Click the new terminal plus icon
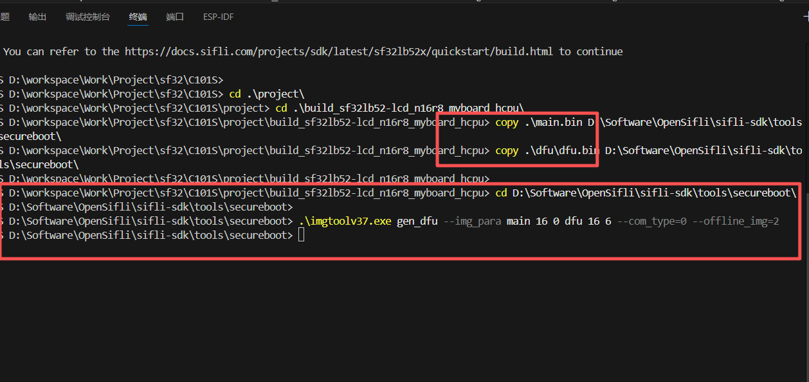809x382 pixels. pyautogui.click(x=806, y=17)
